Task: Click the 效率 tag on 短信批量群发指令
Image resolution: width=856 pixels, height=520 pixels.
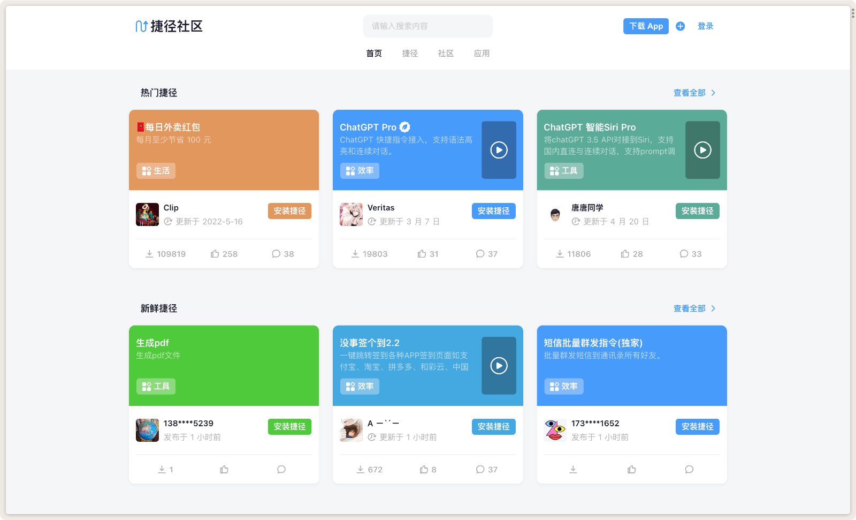Action: coord(564,387)
